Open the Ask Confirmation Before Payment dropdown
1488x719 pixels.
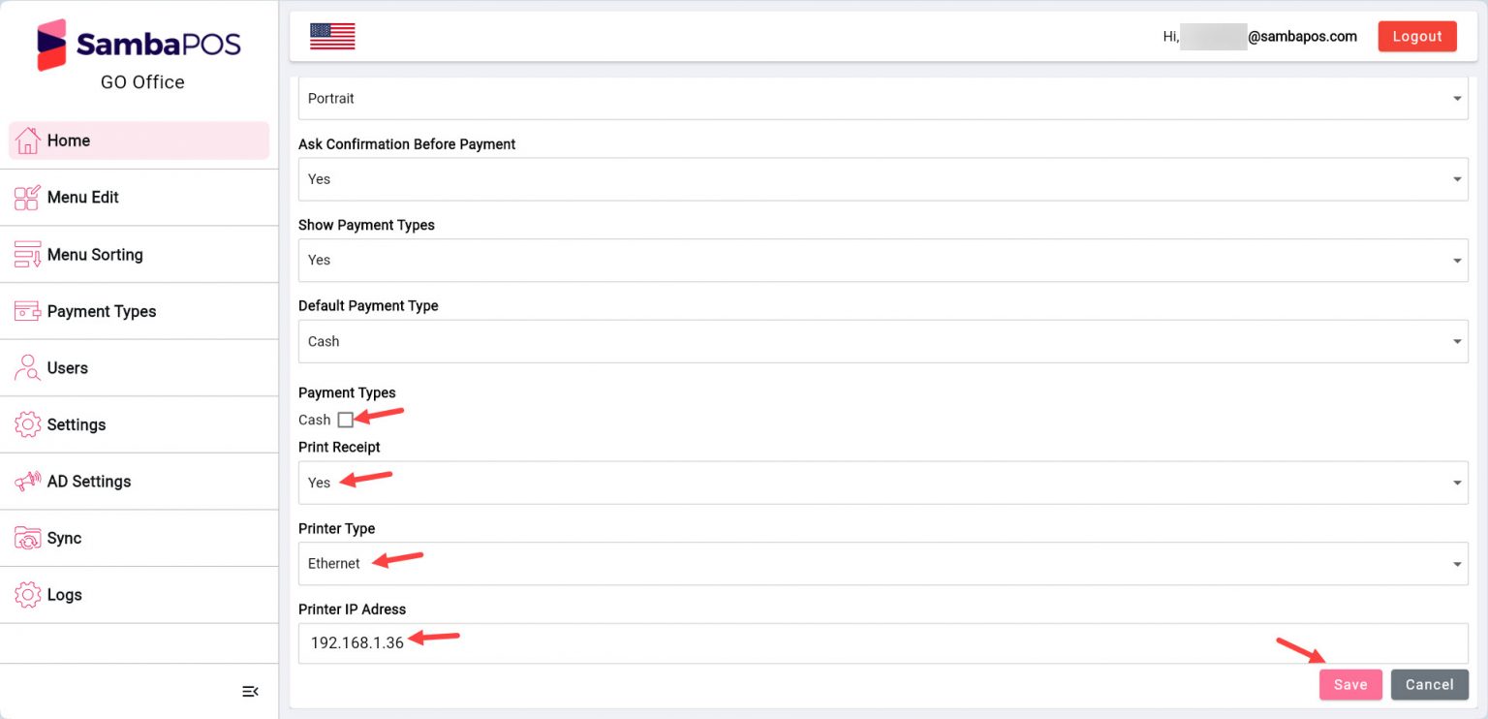pos(882,179)
